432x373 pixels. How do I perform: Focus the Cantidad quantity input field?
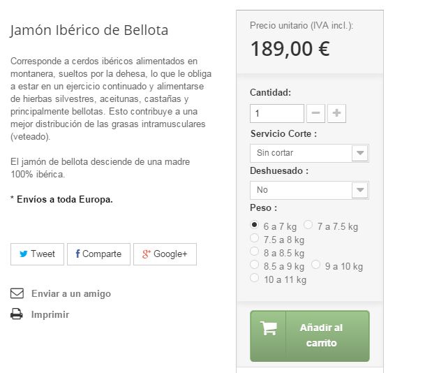pos(277,113)
